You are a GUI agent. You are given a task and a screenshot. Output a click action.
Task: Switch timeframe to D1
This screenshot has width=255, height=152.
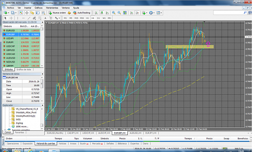point(98,18)
